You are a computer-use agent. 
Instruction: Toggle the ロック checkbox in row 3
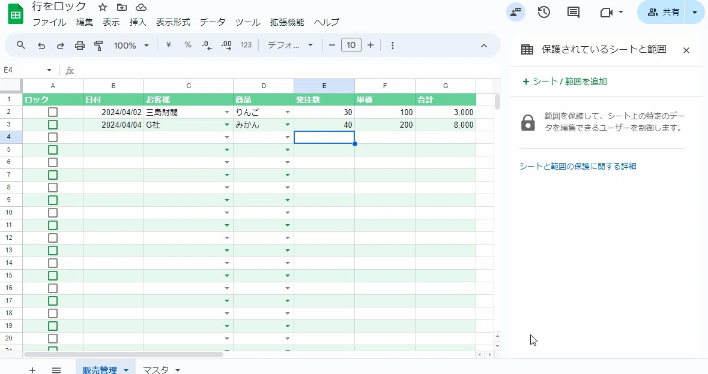pyautogui.click(x=53, y=125)
